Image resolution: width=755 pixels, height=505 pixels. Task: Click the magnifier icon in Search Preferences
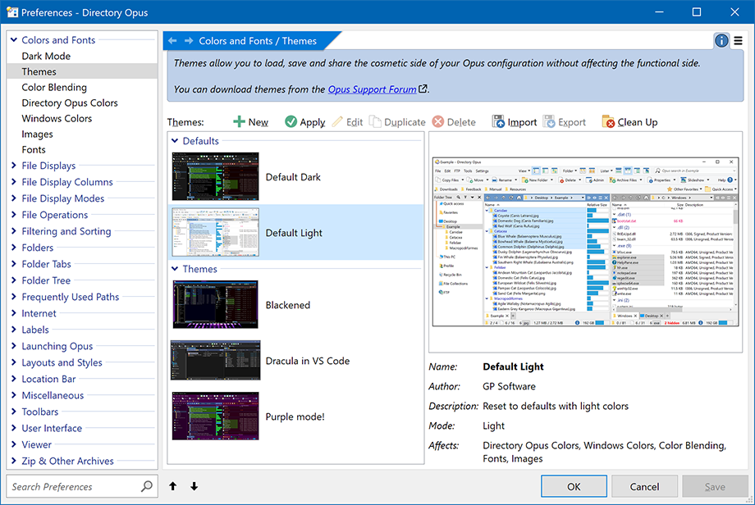[146, 486]
